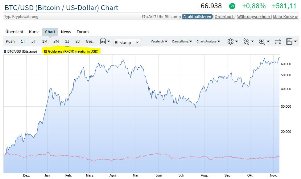Save the chart with the floppy disk icon
This screenshot has height=179, width=301.
289,42
